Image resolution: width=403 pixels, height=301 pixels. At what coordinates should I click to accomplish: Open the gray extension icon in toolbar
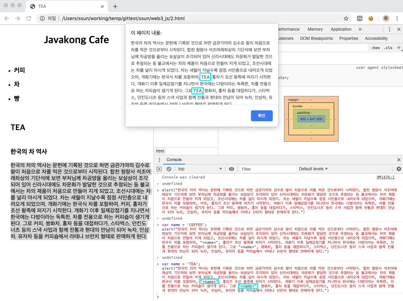point(360,18)
